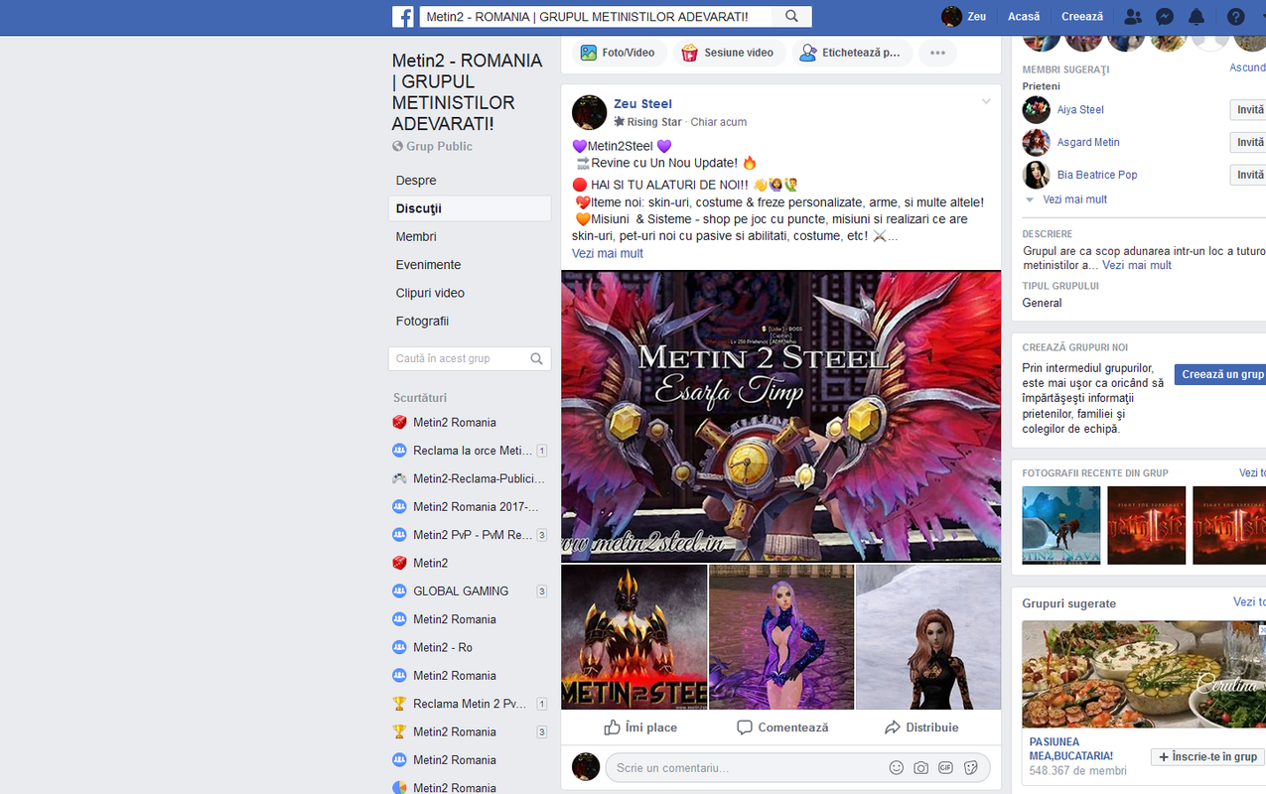Click Îmi place on the post
The width and height of the screenshot is (1266, 794).
pos(640,728)
